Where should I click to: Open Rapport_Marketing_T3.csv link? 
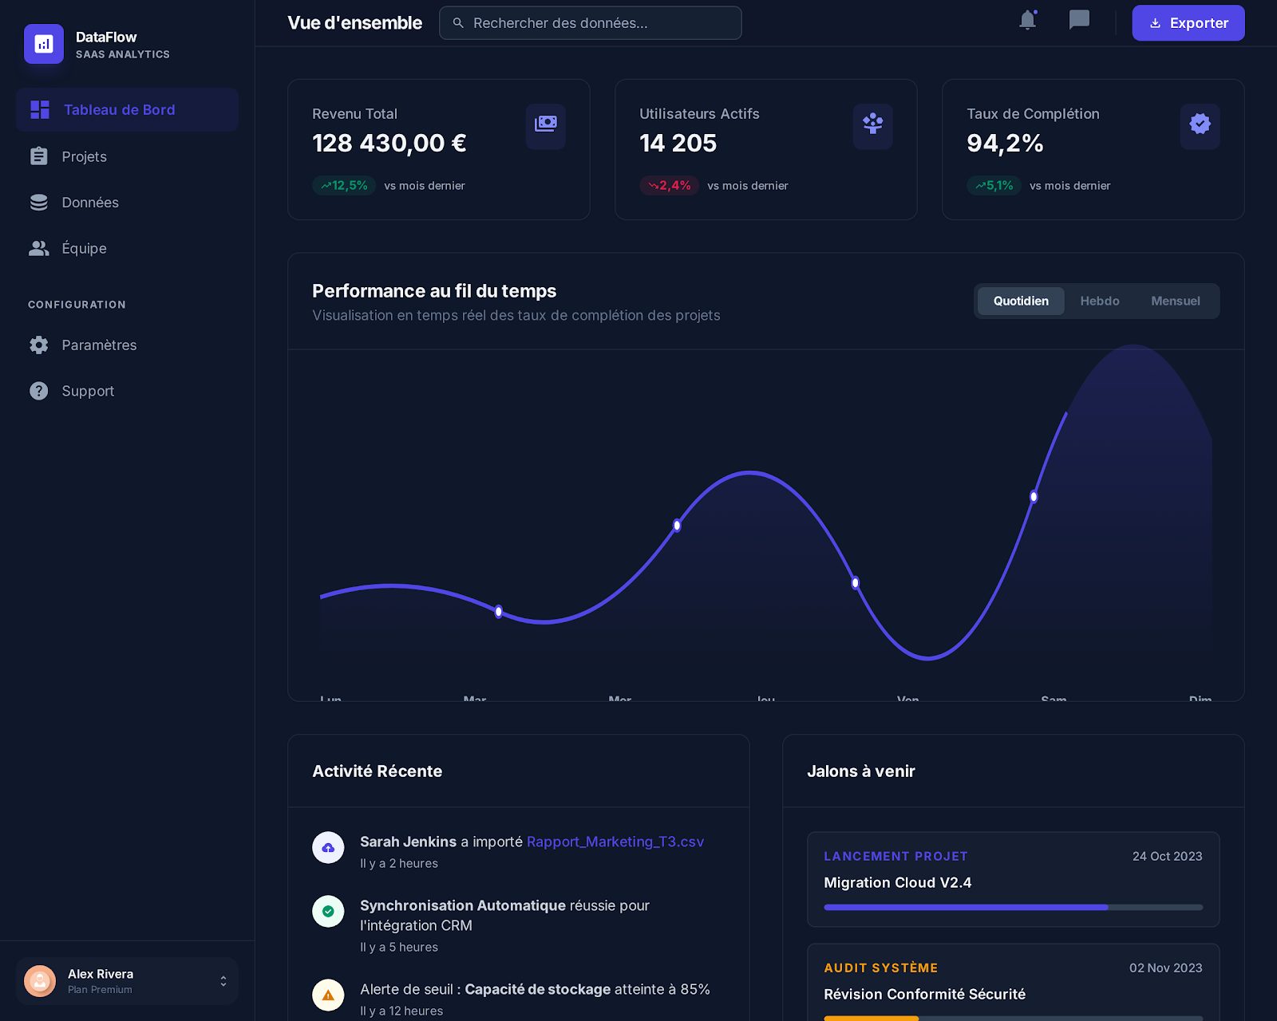click(x=615, y=842)
